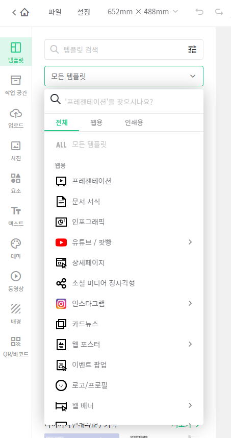Choose the 소셜 미디어 정사각형 category text
Image resolution: width=231 pixels, height=438 pixels.
click(104, 283)
